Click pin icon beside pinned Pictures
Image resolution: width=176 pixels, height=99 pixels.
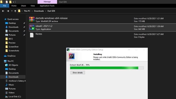click(24, 35)
